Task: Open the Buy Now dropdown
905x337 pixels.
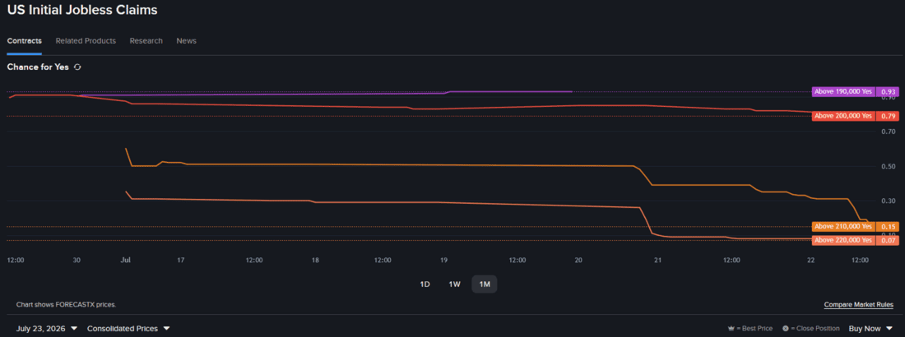Action: click(871, 328)
